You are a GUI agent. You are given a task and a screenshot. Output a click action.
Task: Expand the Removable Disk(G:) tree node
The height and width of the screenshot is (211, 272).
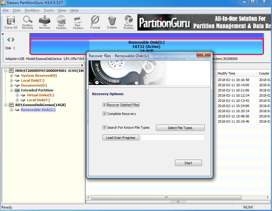click(x=12, y=110)
